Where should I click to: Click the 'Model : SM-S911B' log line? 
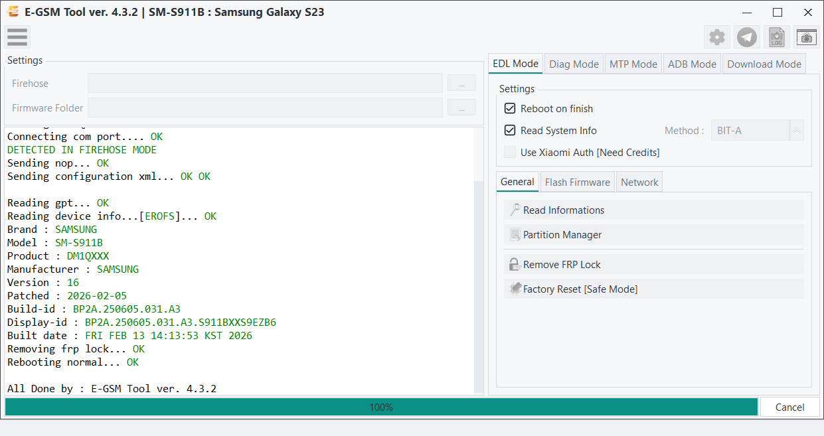(55, 243)
